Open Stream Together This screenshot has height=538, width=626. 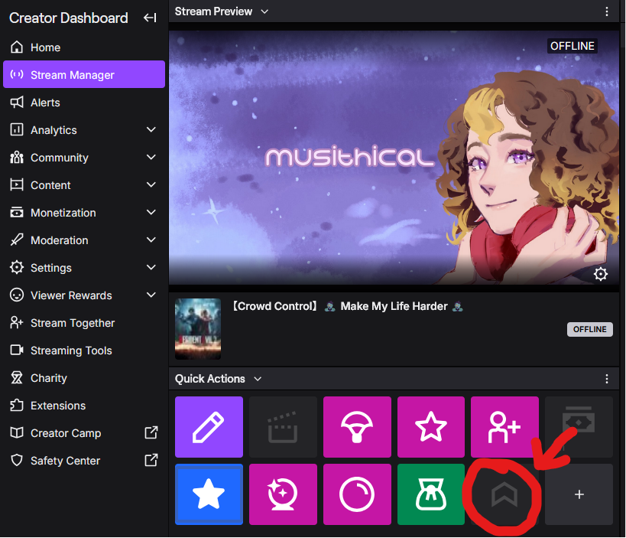(x=84, y=322)
